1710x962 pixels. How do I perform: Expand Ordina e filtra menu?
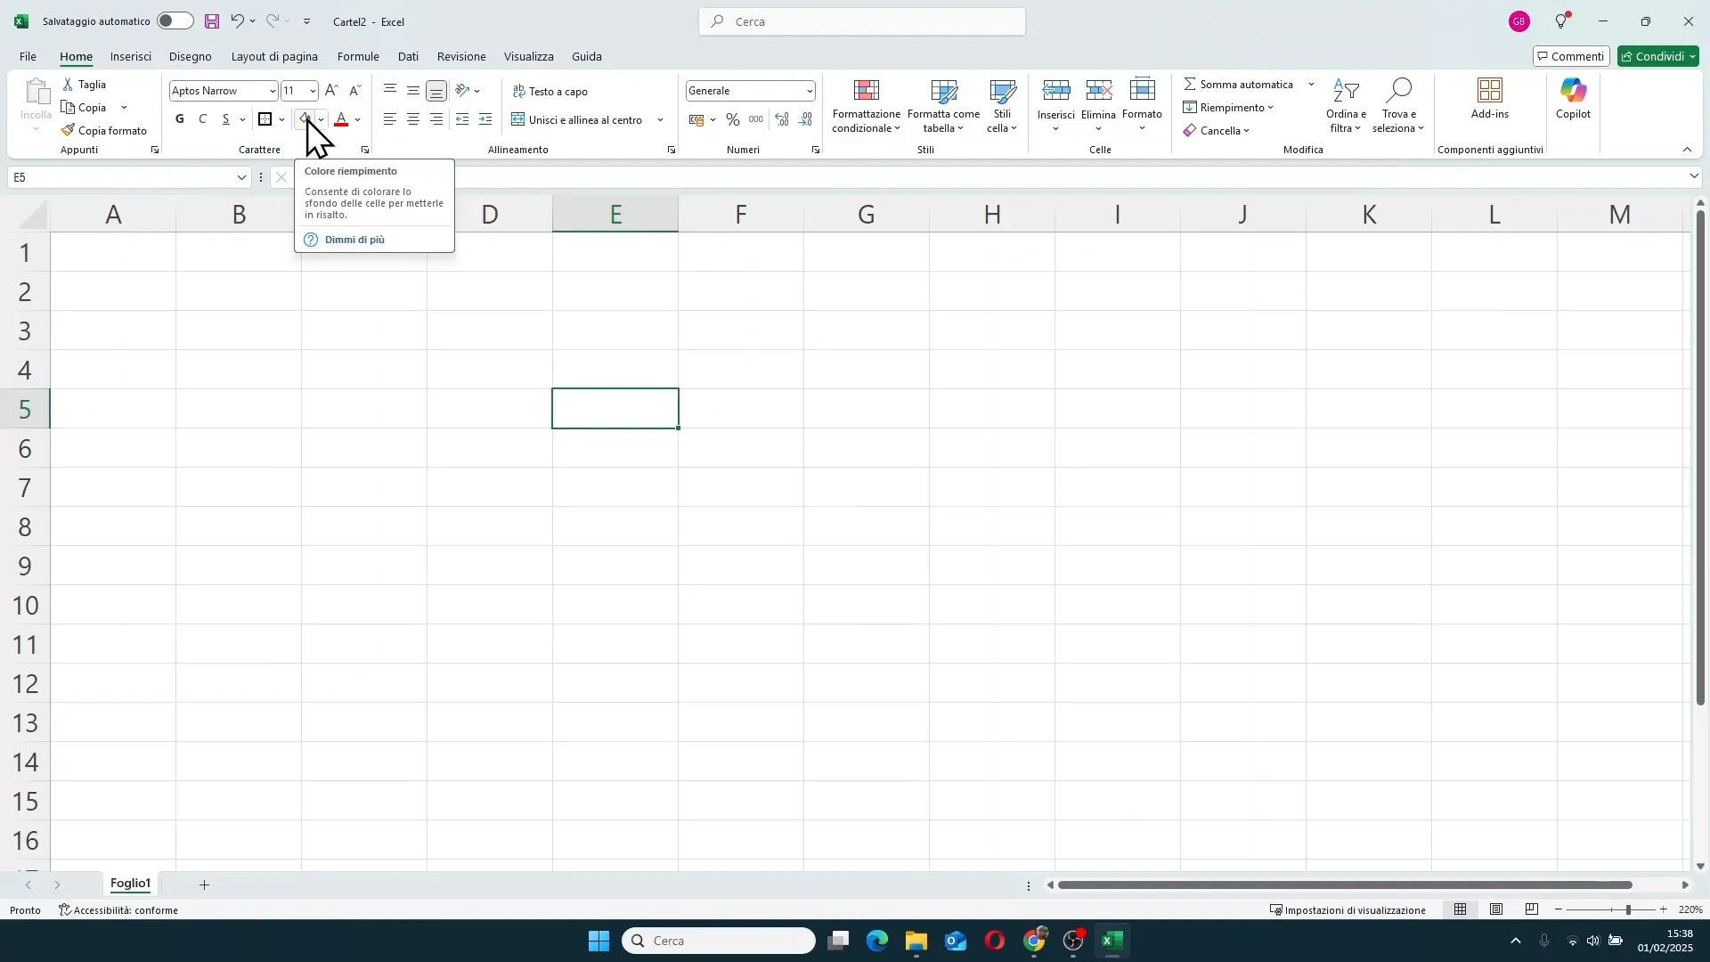click(1346, 105)
